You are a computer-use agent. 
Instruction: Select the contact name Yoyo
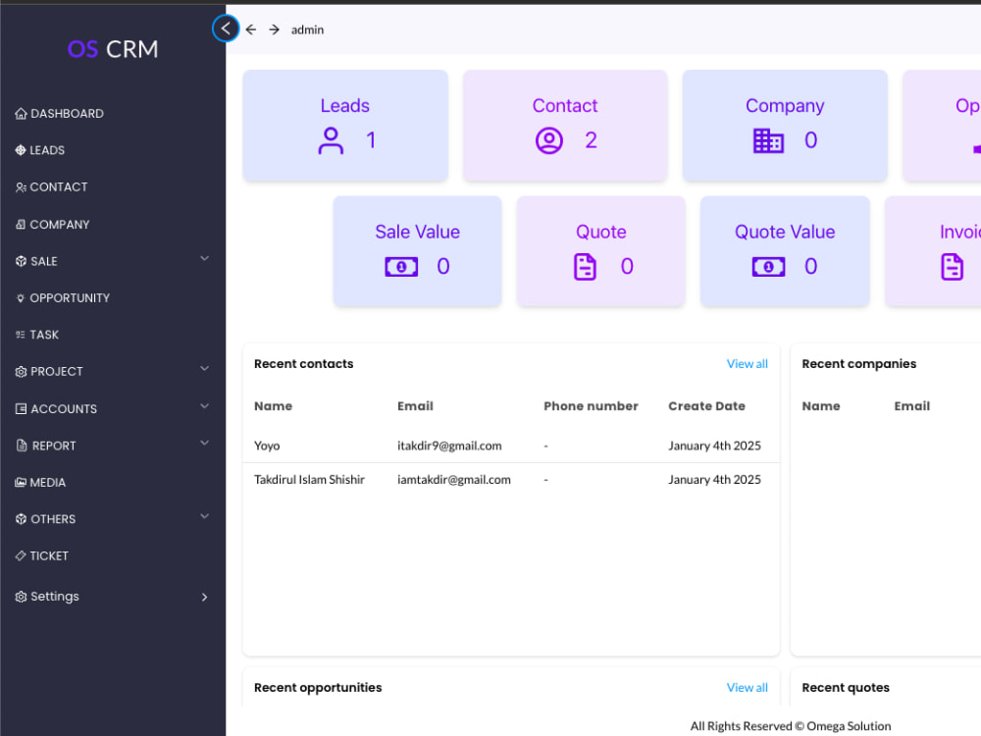[267, 446]
